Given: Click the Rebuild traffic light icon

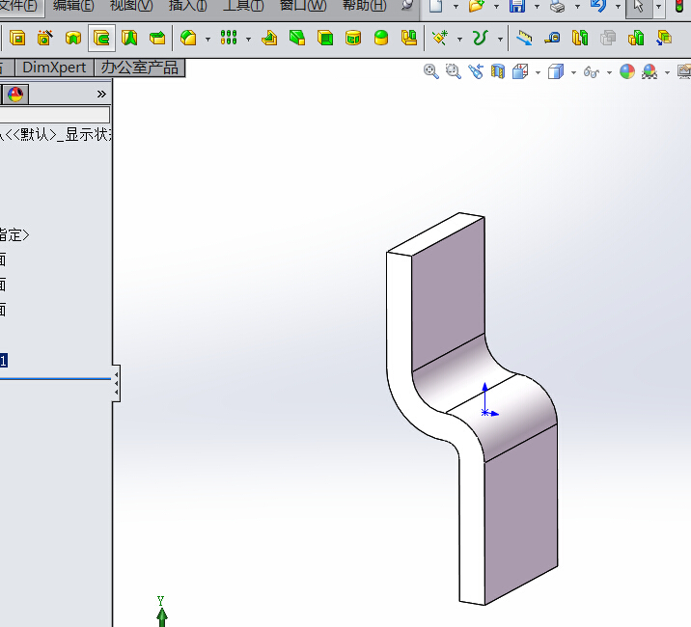Looking at the screenshot, I should (x=679, y=6).
